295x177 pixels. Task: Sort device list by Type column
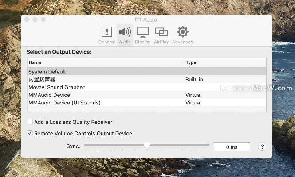click(x=225, y=62)
